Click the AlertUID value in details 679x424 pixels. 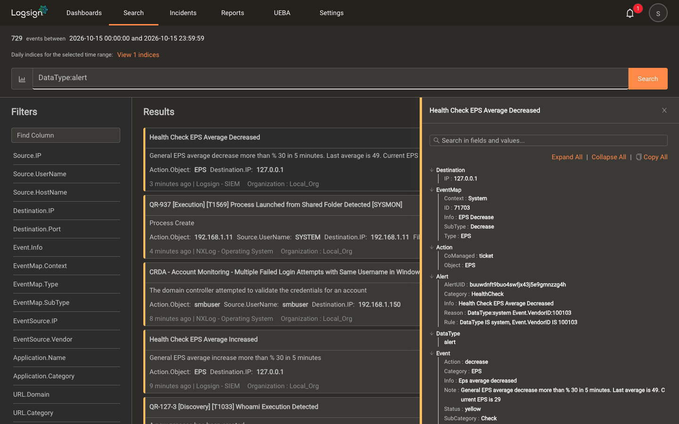(518, 285)
